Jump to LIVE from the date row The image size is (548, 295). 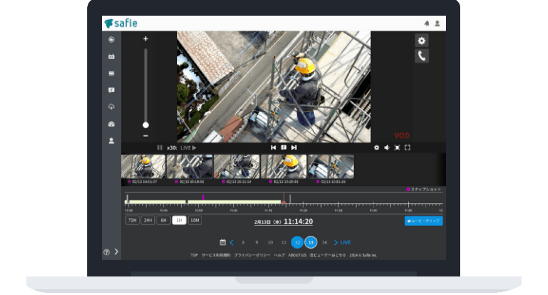[345, 242]
